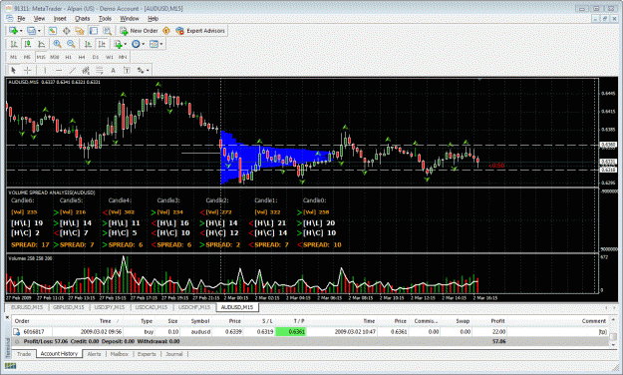The width and height of the screenshot is (623, 375).
Task: Open the Insert menu
Action: (x=60, y=18)
